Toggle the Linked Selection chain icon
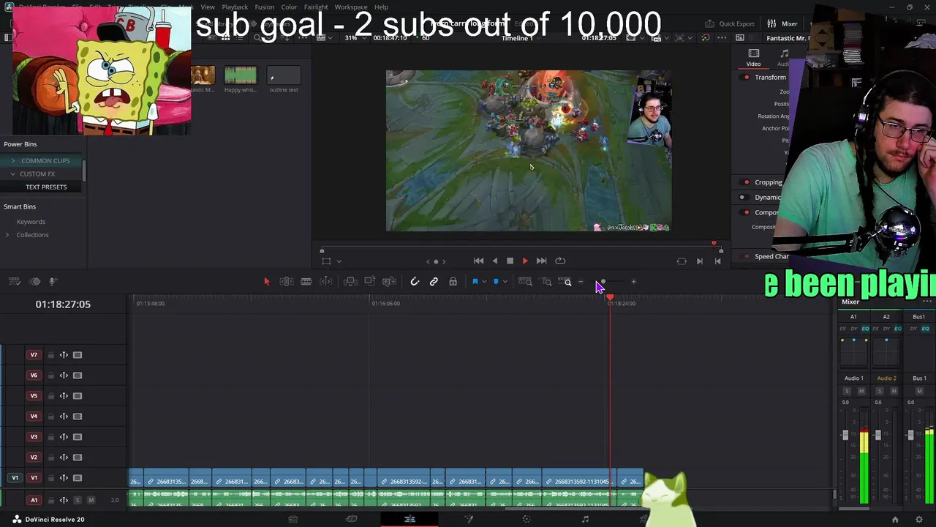The width and height of the screenshot is (936, 527). [x=434, y=282]
